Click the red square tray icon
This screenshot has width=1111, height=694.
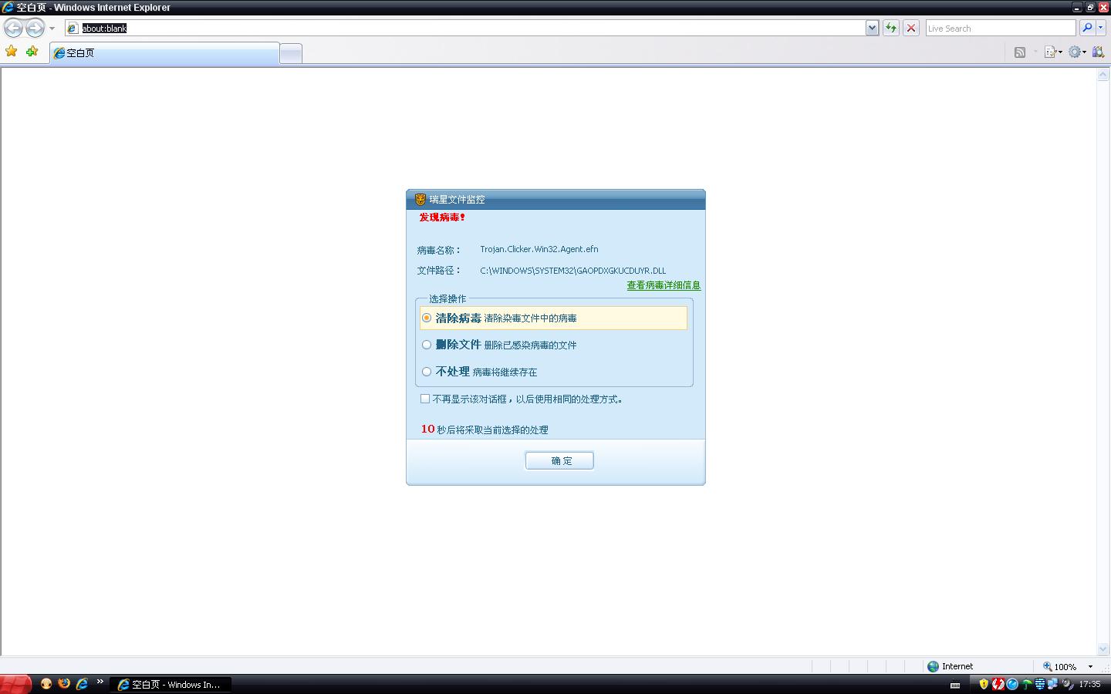pyautogui.click(x=998, y=684)
